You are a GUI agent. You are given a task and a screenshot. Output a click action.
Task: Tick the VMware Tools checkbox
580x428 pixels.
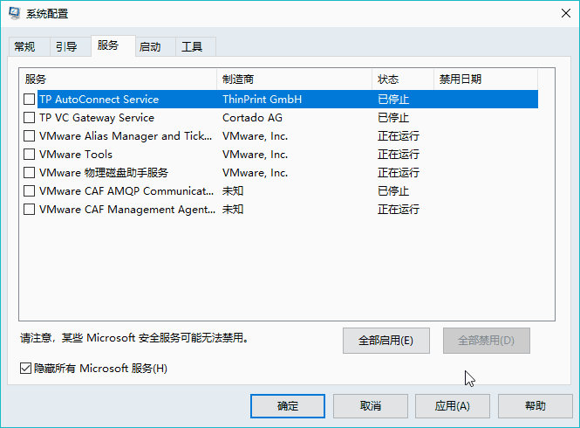point(30,155)
